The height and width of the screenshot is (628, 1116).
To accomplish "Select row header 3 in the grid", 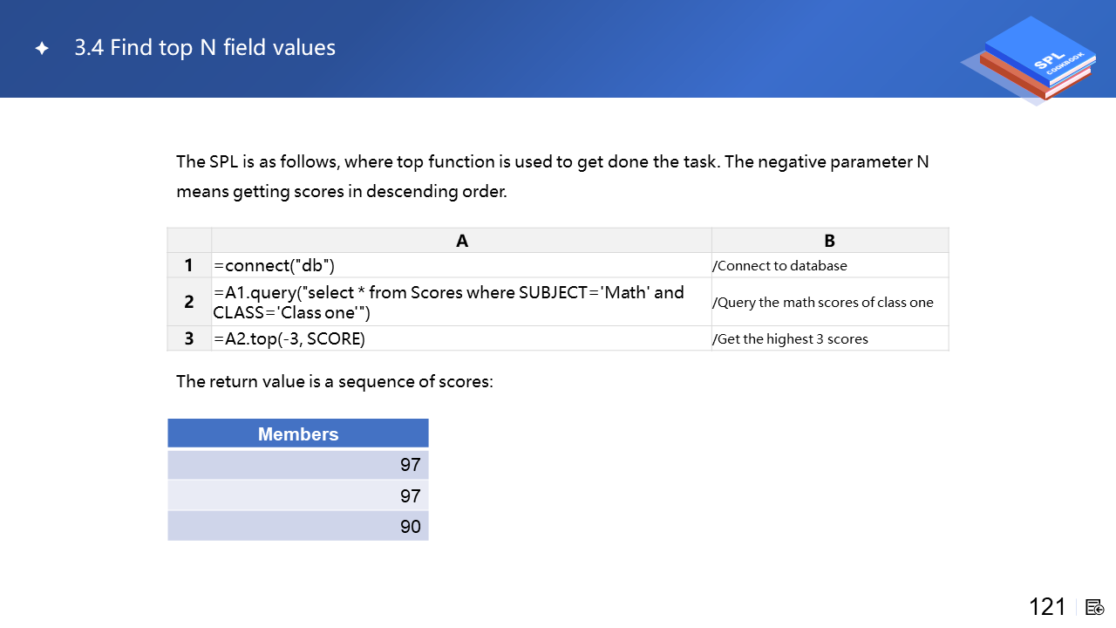I will pyautogui.click(x=189, y=338).
